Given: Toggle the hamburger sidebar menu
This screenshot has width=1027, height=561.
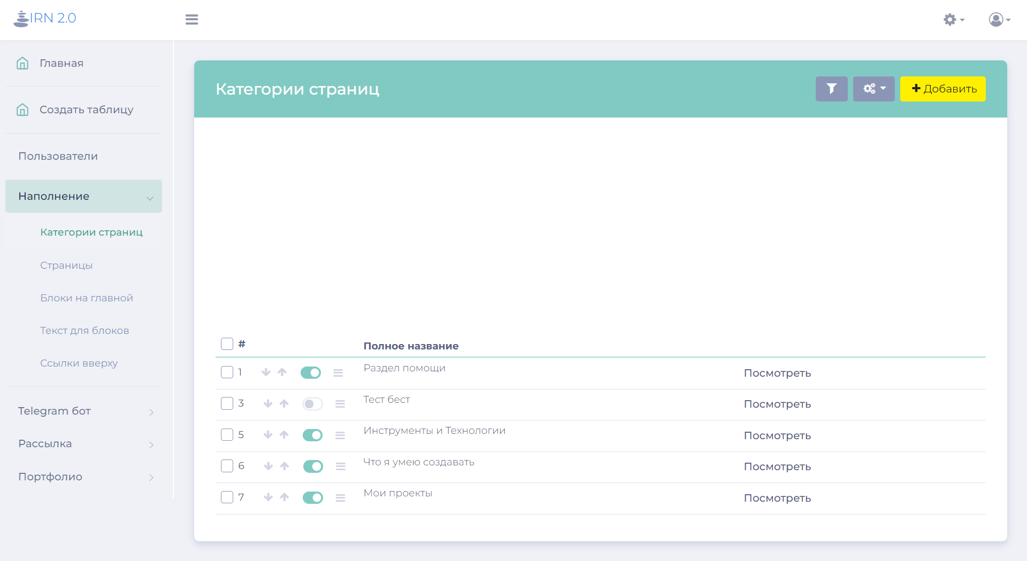Looking at the screenshot, I should coord(191,19).
